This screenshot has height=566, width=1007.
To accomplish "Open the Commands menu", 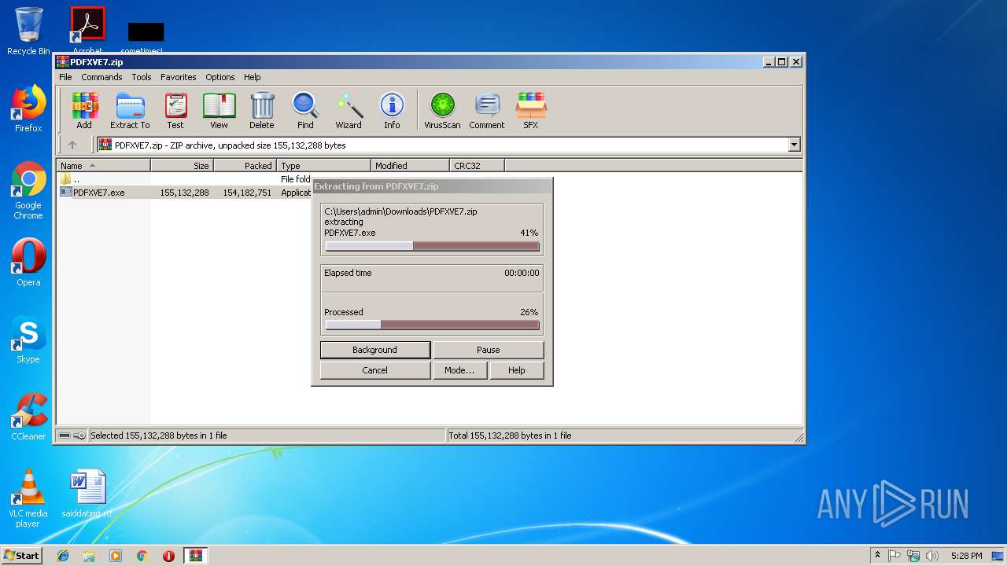I will 101,77.
